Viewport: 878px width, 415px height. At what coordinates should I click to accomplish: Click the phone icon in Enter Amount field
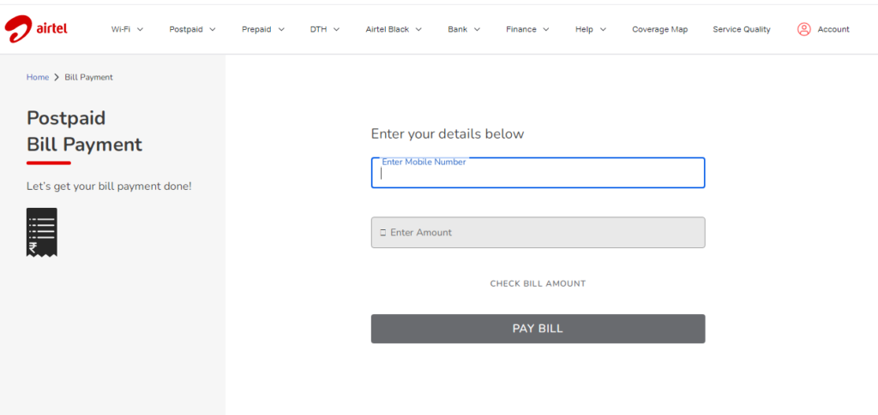tap(383, 233)
